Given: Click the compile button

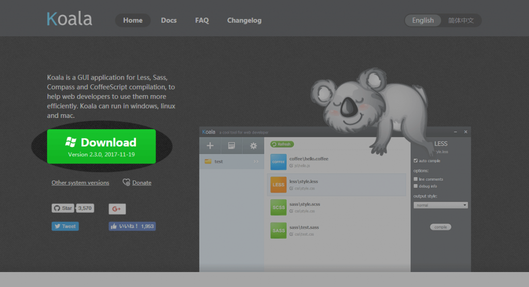Looking at the screenshot, I should point(441,227).
